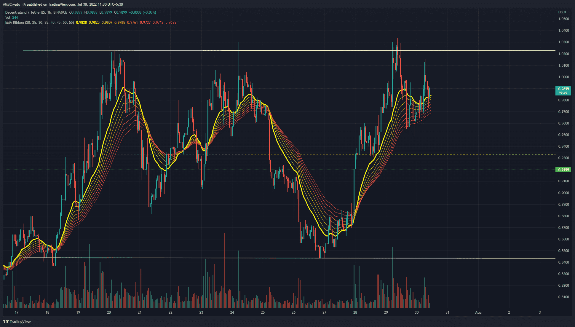Screen dimensions: 575x327
Task: Click the USDT currency label
Action: tap(562, 12)
